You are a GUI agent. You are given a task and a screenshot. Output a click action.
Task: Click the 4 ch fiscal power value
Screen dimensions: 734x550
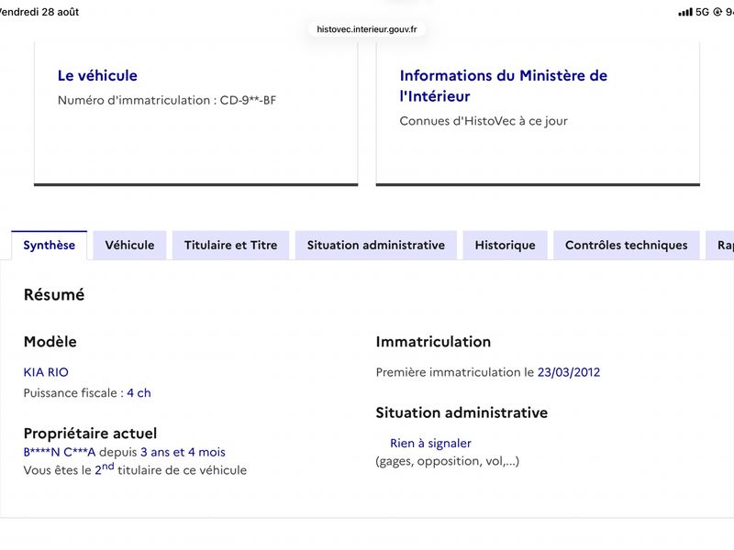click(x=139, y=393)
